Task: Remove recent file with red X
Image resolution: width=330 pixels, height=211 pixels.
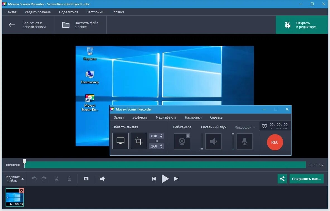Action: coord(21,191)
